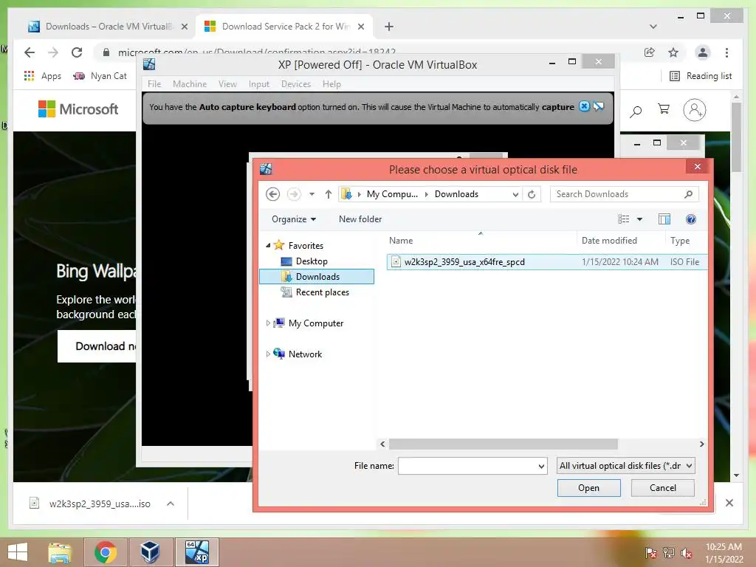Viewport: 756px width, 567px height.
Task: Go forward in the file dialog
Action: pos(294,194)
